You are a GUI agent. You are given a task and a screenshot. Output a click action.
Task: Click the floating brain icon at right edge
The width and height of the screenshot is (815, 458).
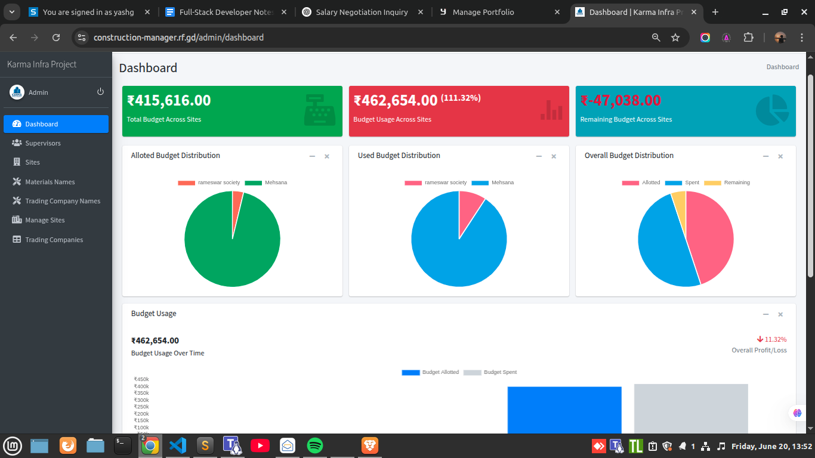click(797, 413)
